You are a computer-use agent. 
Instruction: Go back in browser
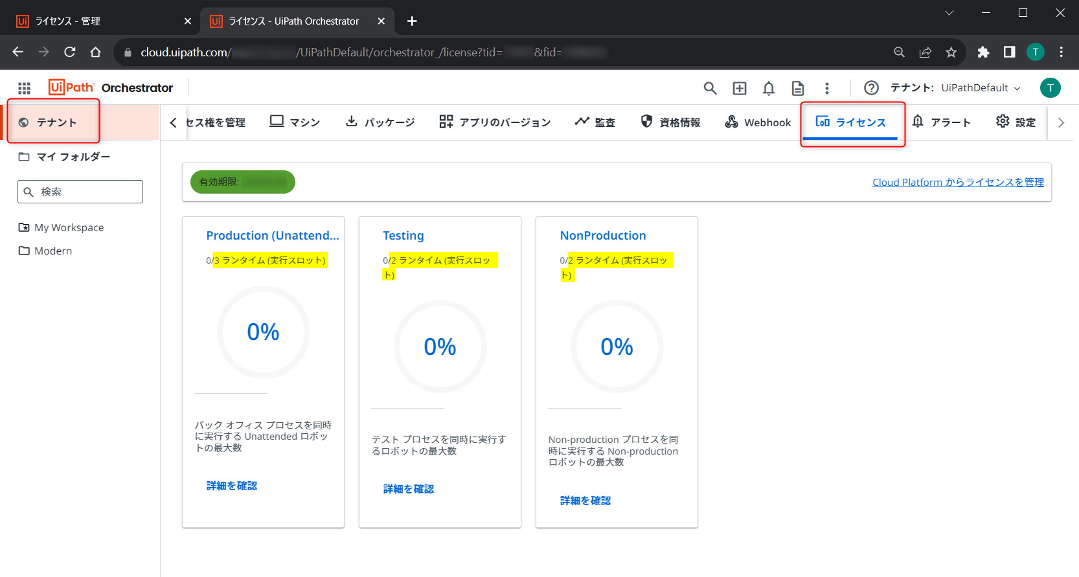click(18, 52)
